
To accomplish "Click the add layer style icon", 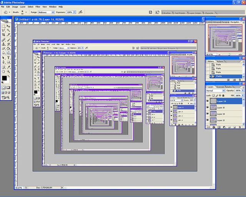I will click(x=214, y=127).
